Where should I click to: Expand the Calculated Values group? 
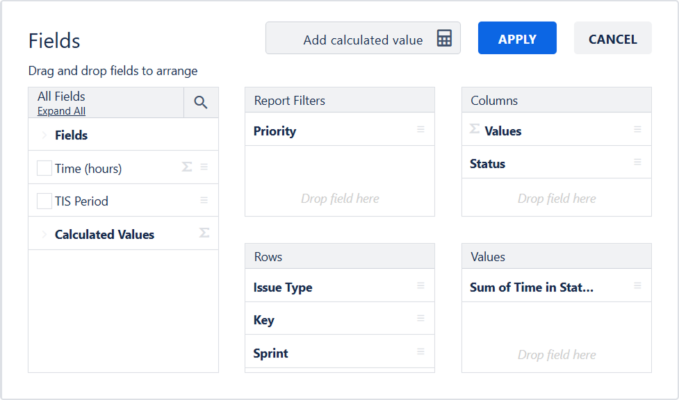(44, 235)
